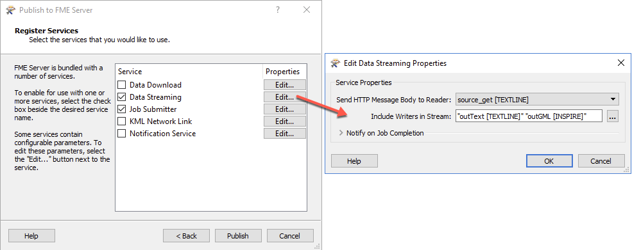Click the ellipsis button next to Include Writers in Stream

(x=613, y=116)
